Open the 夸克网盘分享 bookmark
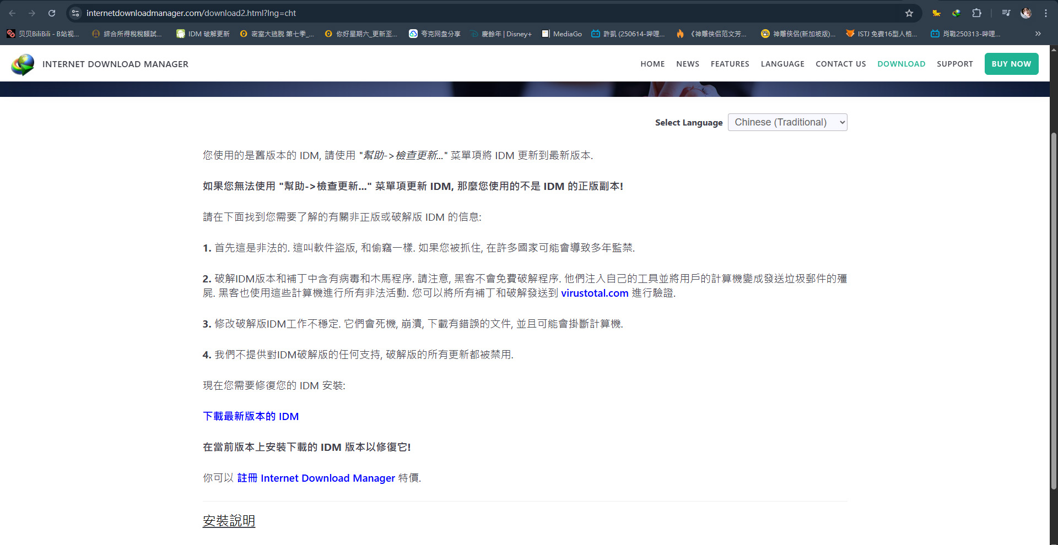The width and height of the screenshot is (1058, 545). [x=435, y=34]
